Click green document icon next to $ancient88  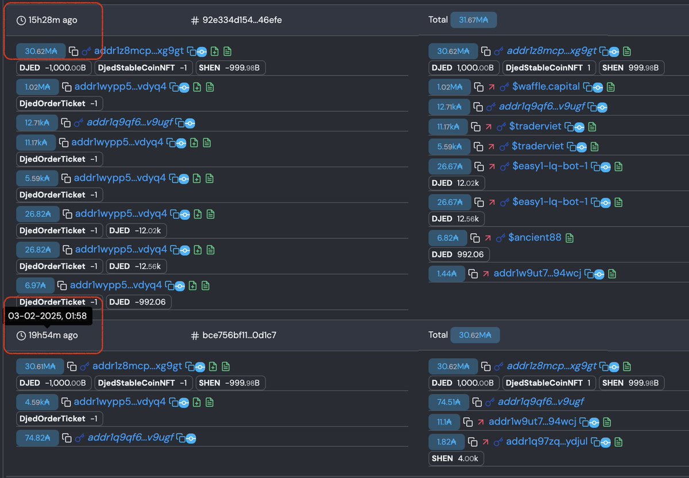[x=569, y=238]
